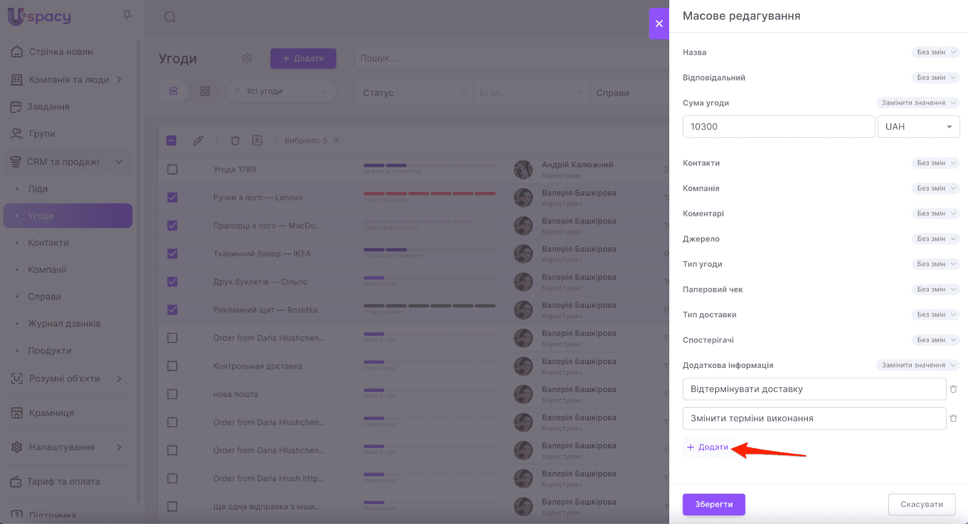Open 'Контакти' in the sidebar menu
The image size is (968, 524).
pos(48,243)
